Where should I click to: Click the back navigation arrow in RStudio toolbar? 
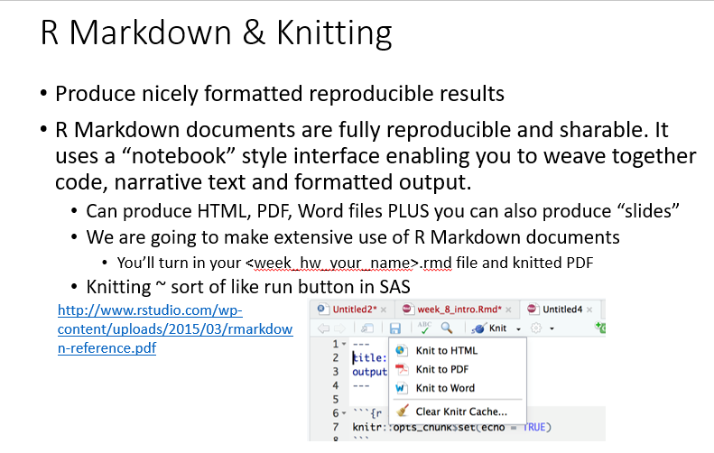click(323, 328)
